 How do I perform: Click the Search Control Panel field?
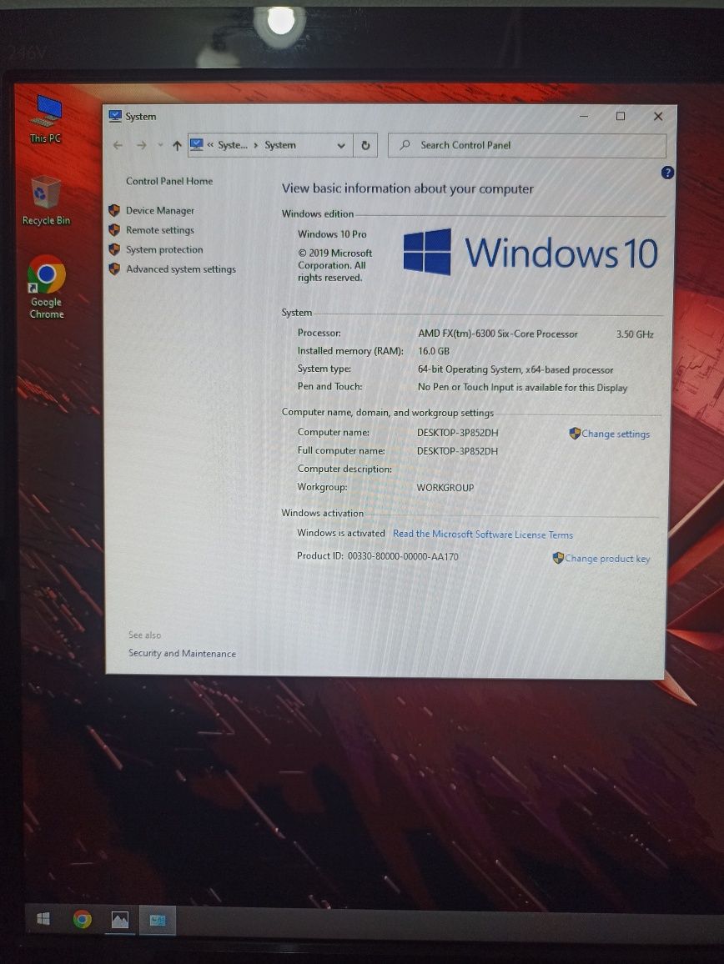[527, 146]
